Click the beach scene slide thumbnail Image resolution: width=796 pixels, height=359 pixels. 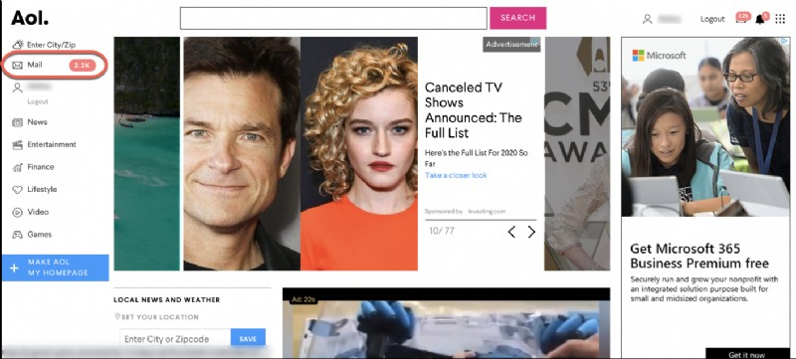pos(146,153)
